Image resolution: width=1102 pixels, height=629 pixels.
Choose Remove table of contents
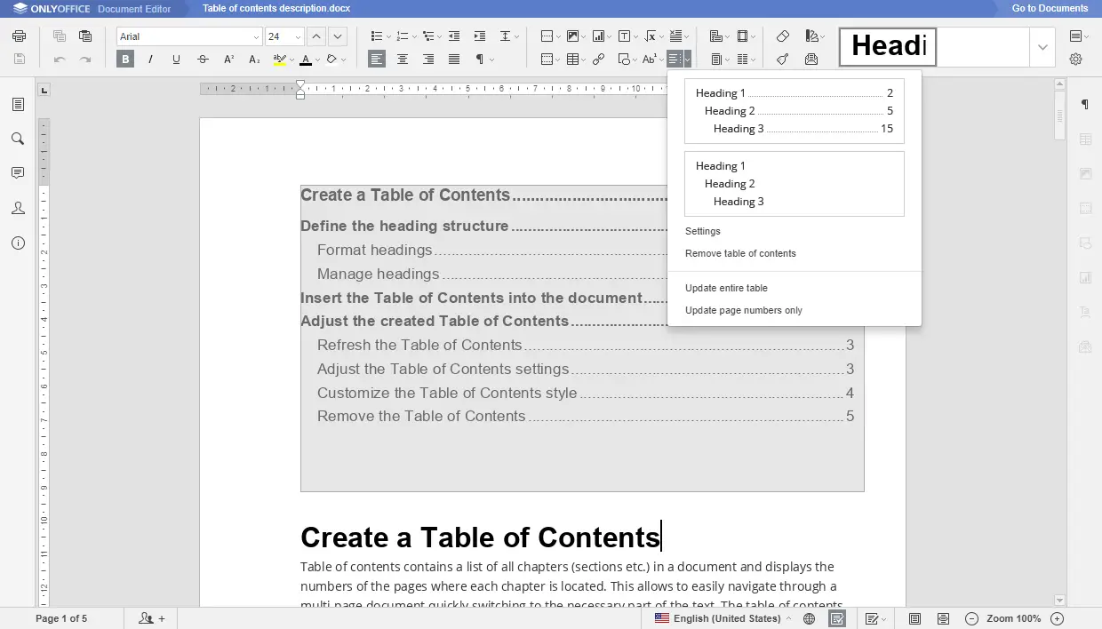[740, 253]
